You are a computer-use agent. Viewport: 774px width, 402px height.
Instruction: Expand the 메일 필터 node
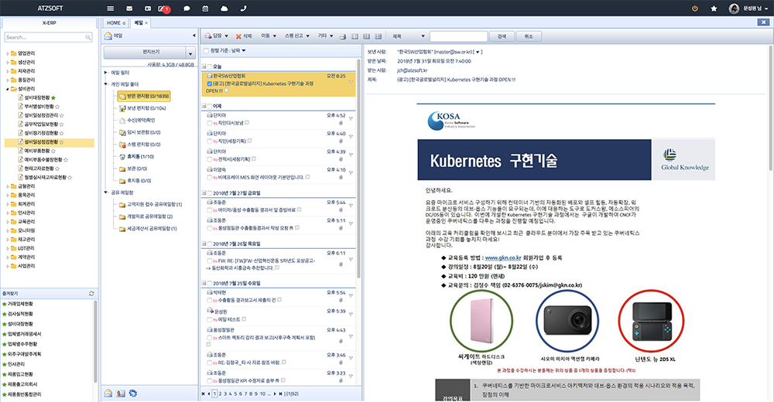pos(105,73)
